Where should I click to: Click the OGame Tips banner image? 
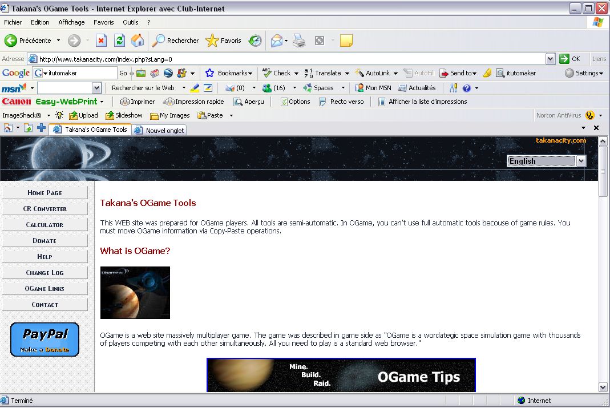pos(341,375)
